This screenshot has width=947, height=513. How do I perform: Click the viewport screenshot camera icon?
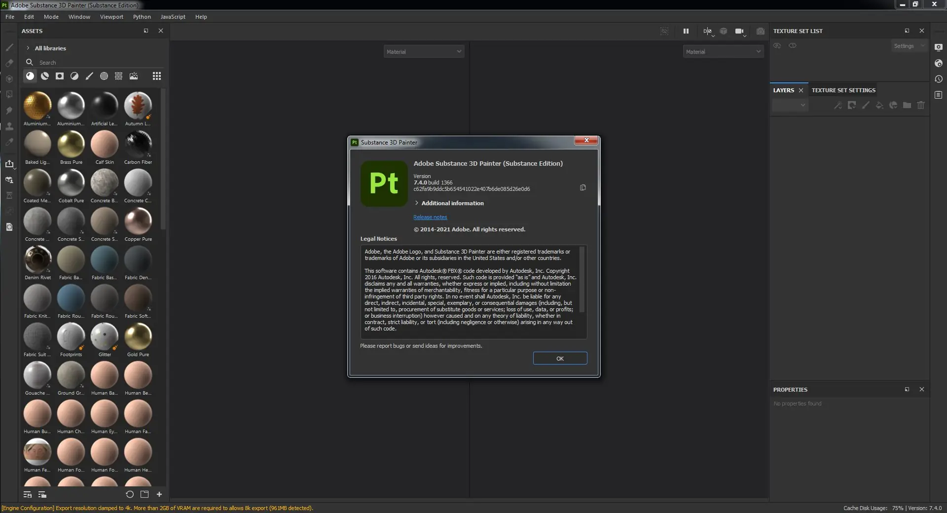click(x=761, y=31)
